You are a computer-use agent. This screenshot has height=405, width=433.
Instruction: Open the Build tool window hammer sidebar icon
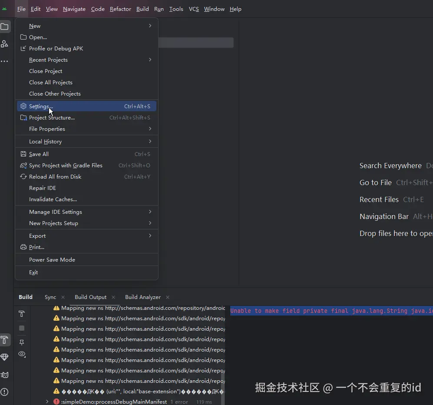coord(4,340)
